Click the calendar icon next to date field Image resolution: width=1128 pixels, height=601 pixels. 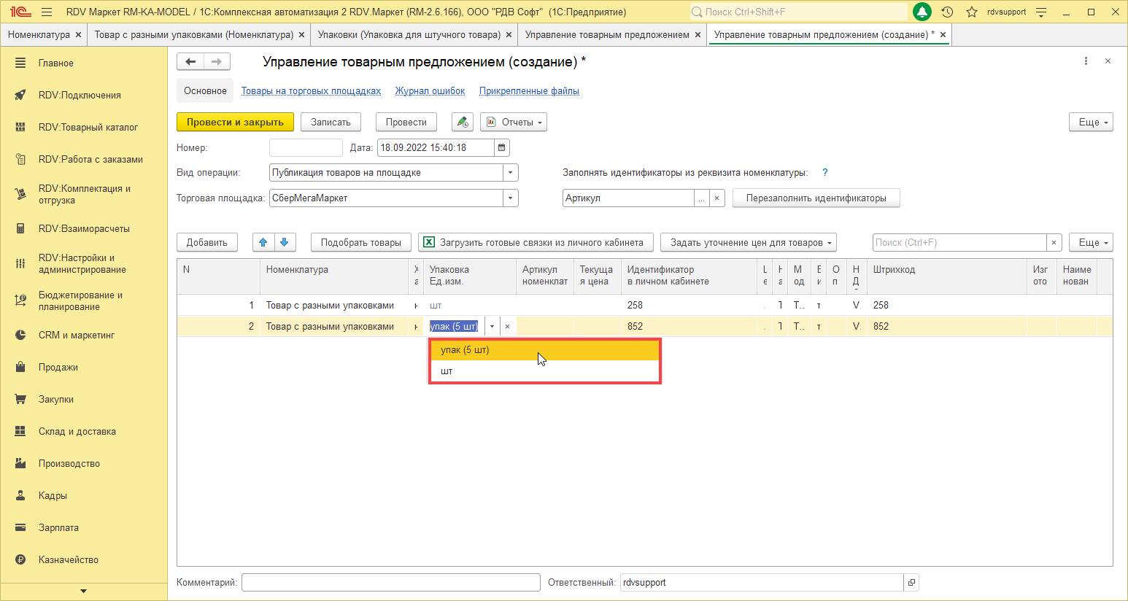pyautogui.click(x=501, y=148)
